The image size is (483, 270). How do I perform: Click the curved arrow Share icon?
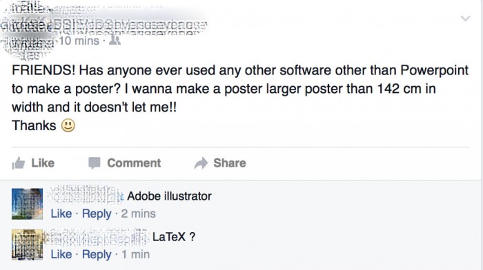[x=201, y=163]
